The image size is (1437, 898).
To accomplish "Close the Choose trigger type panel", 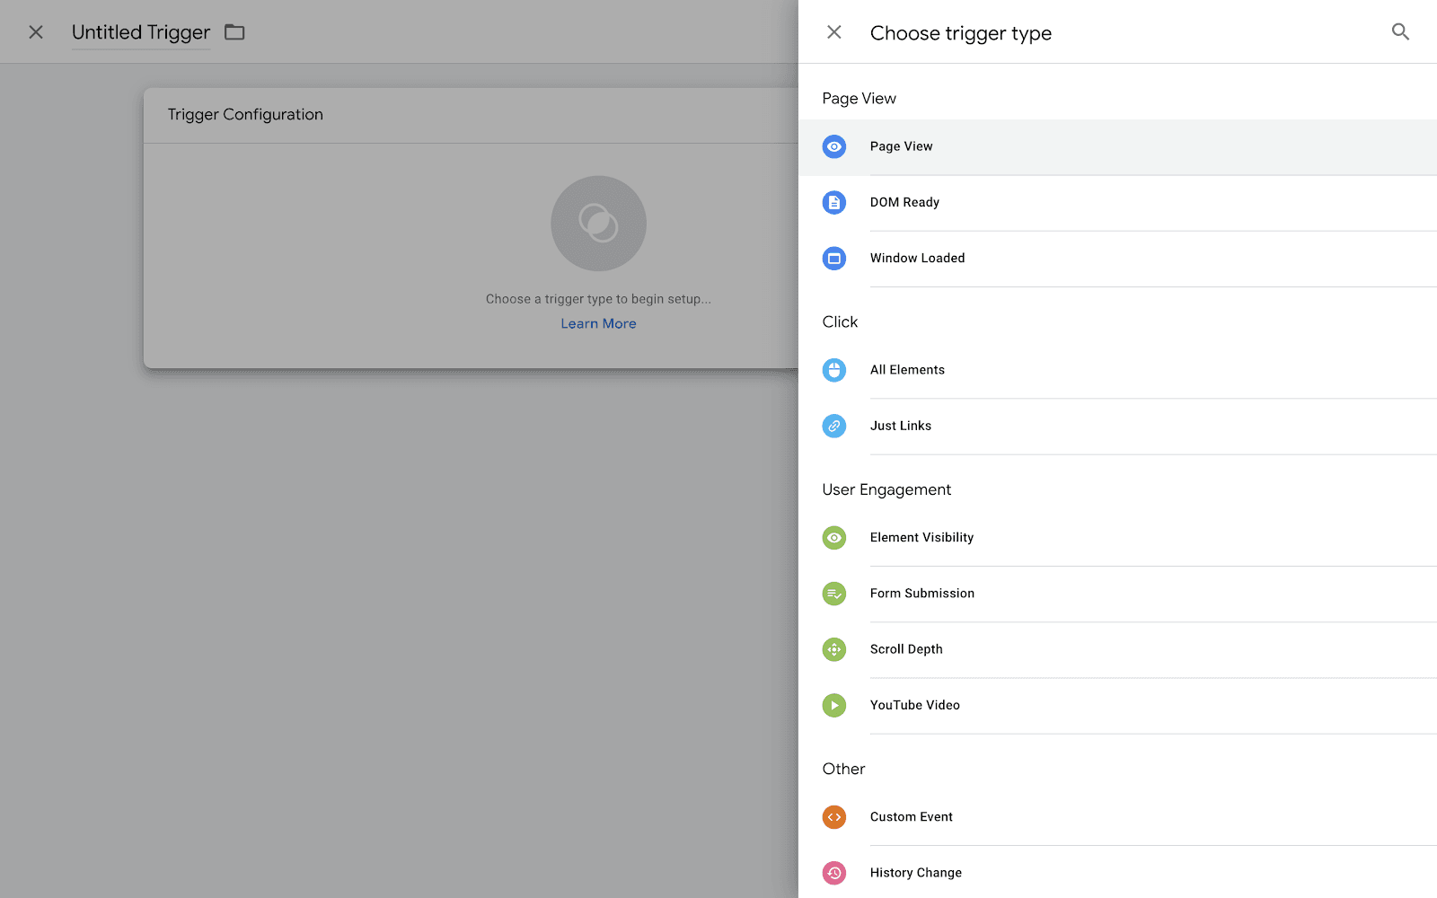I will coord(834,32).
